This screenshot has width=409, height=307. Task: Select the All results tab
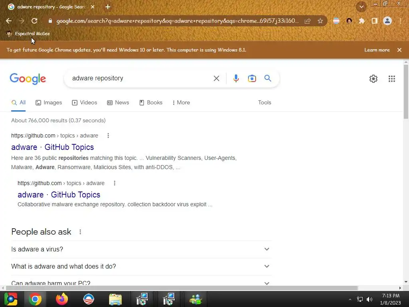coord(18,103)
